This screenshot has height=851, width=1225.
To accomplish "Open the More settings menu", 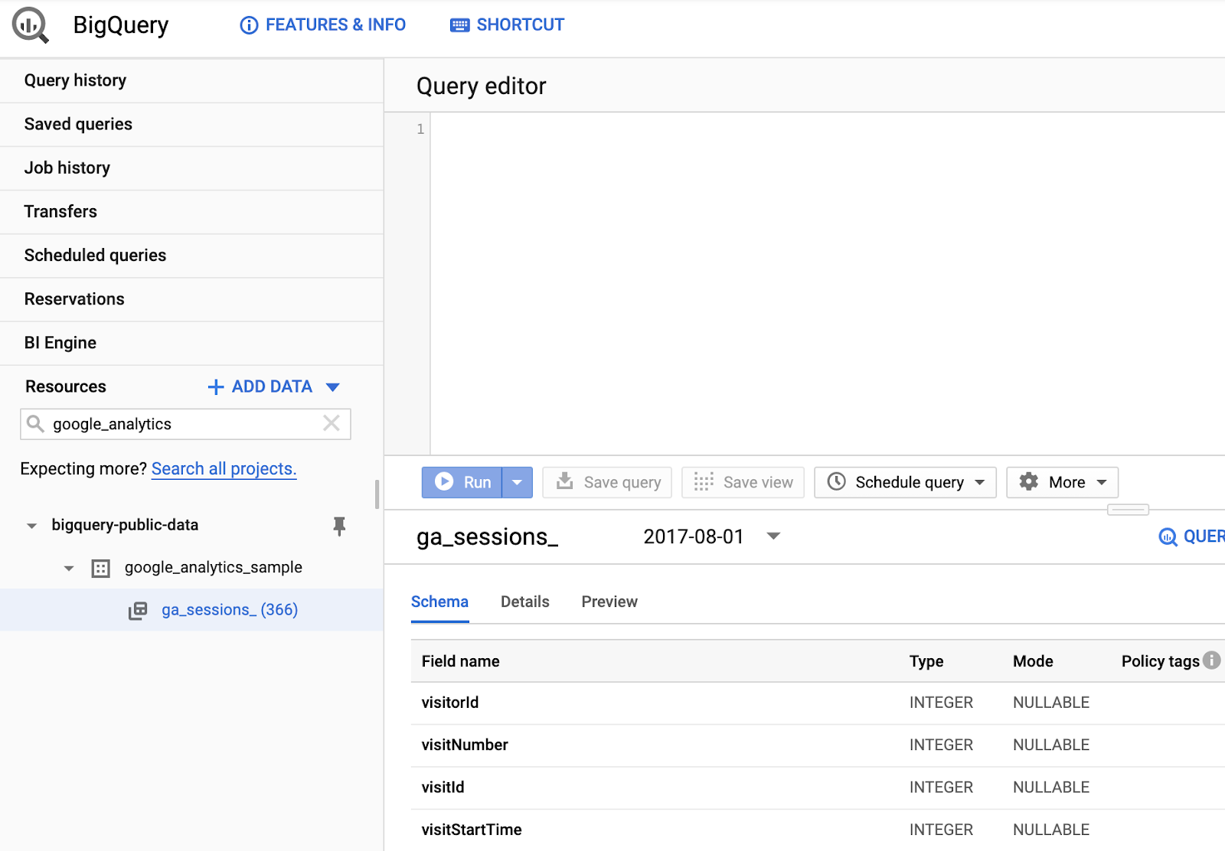I will pyautogui.click(x=1063, y=482).
